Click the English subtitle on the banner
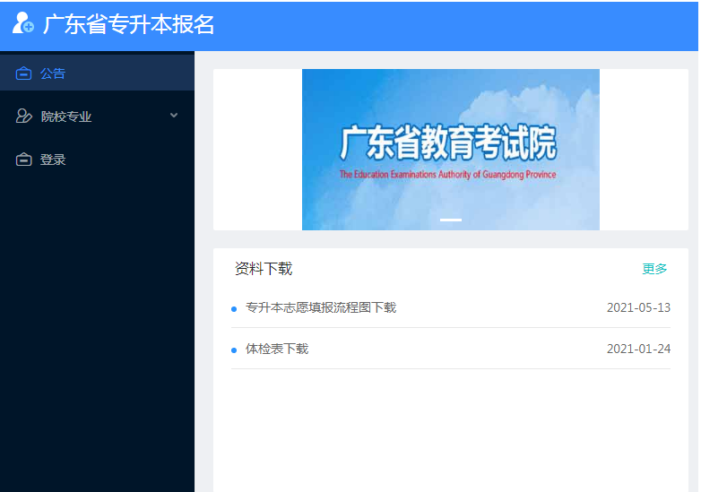Image resolution: width=701 pixels, height=492 pixels. [x=447, y=175]
